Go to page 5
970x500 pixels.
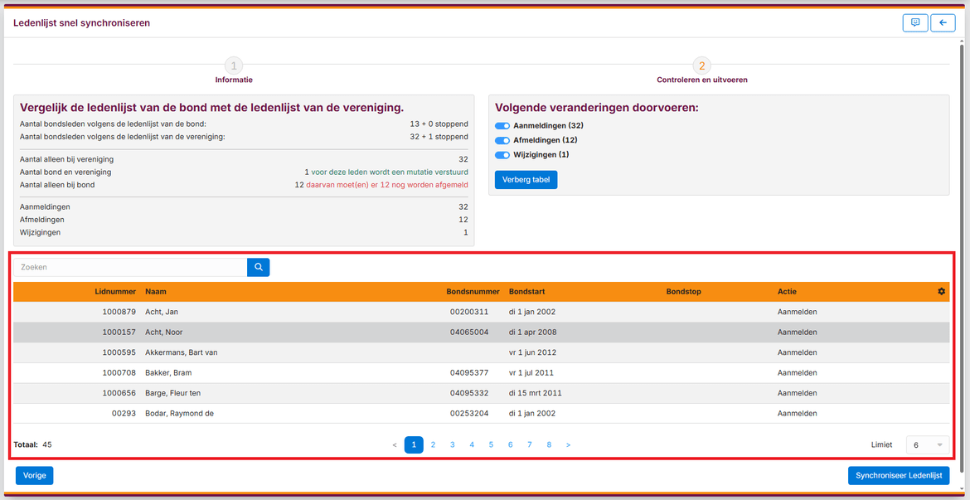coord(491,445)
